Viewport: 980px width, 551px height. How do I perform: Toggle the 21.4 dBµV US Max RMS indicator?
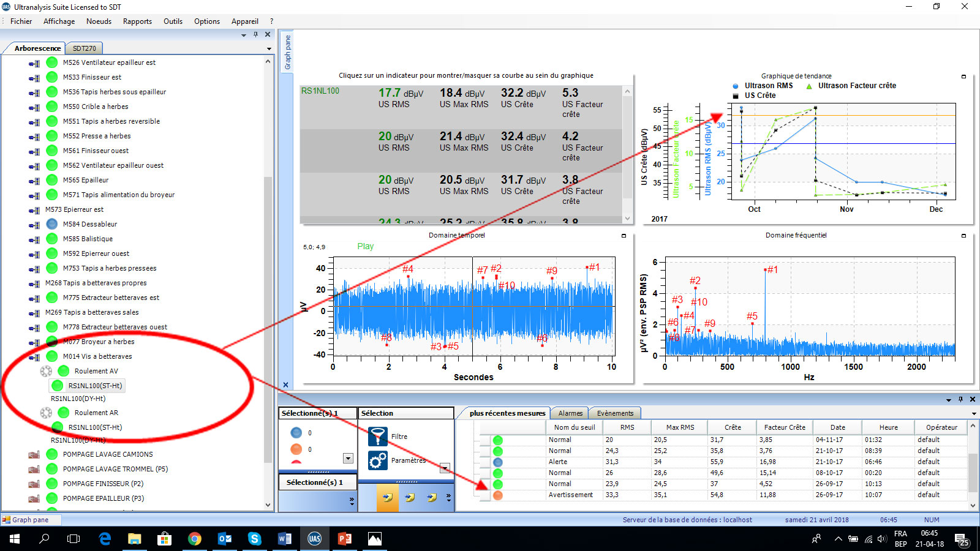[464, 141]
